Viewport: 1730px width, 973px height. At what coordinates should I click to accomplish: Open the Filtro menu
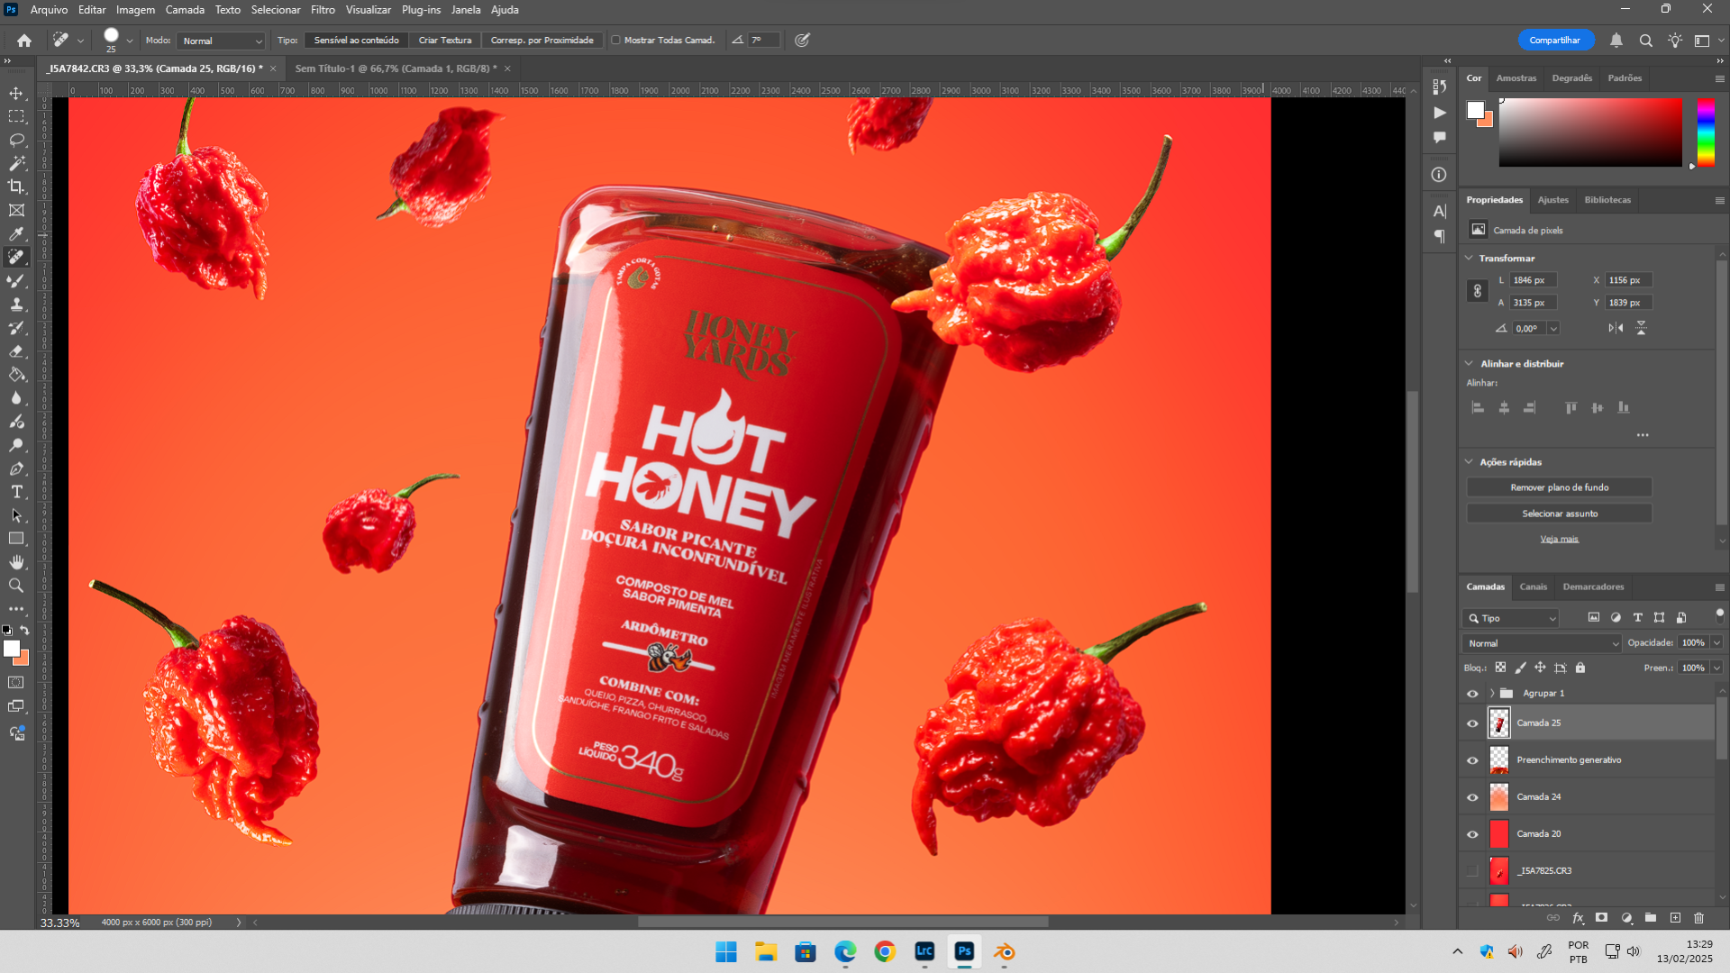coord(323,10)
